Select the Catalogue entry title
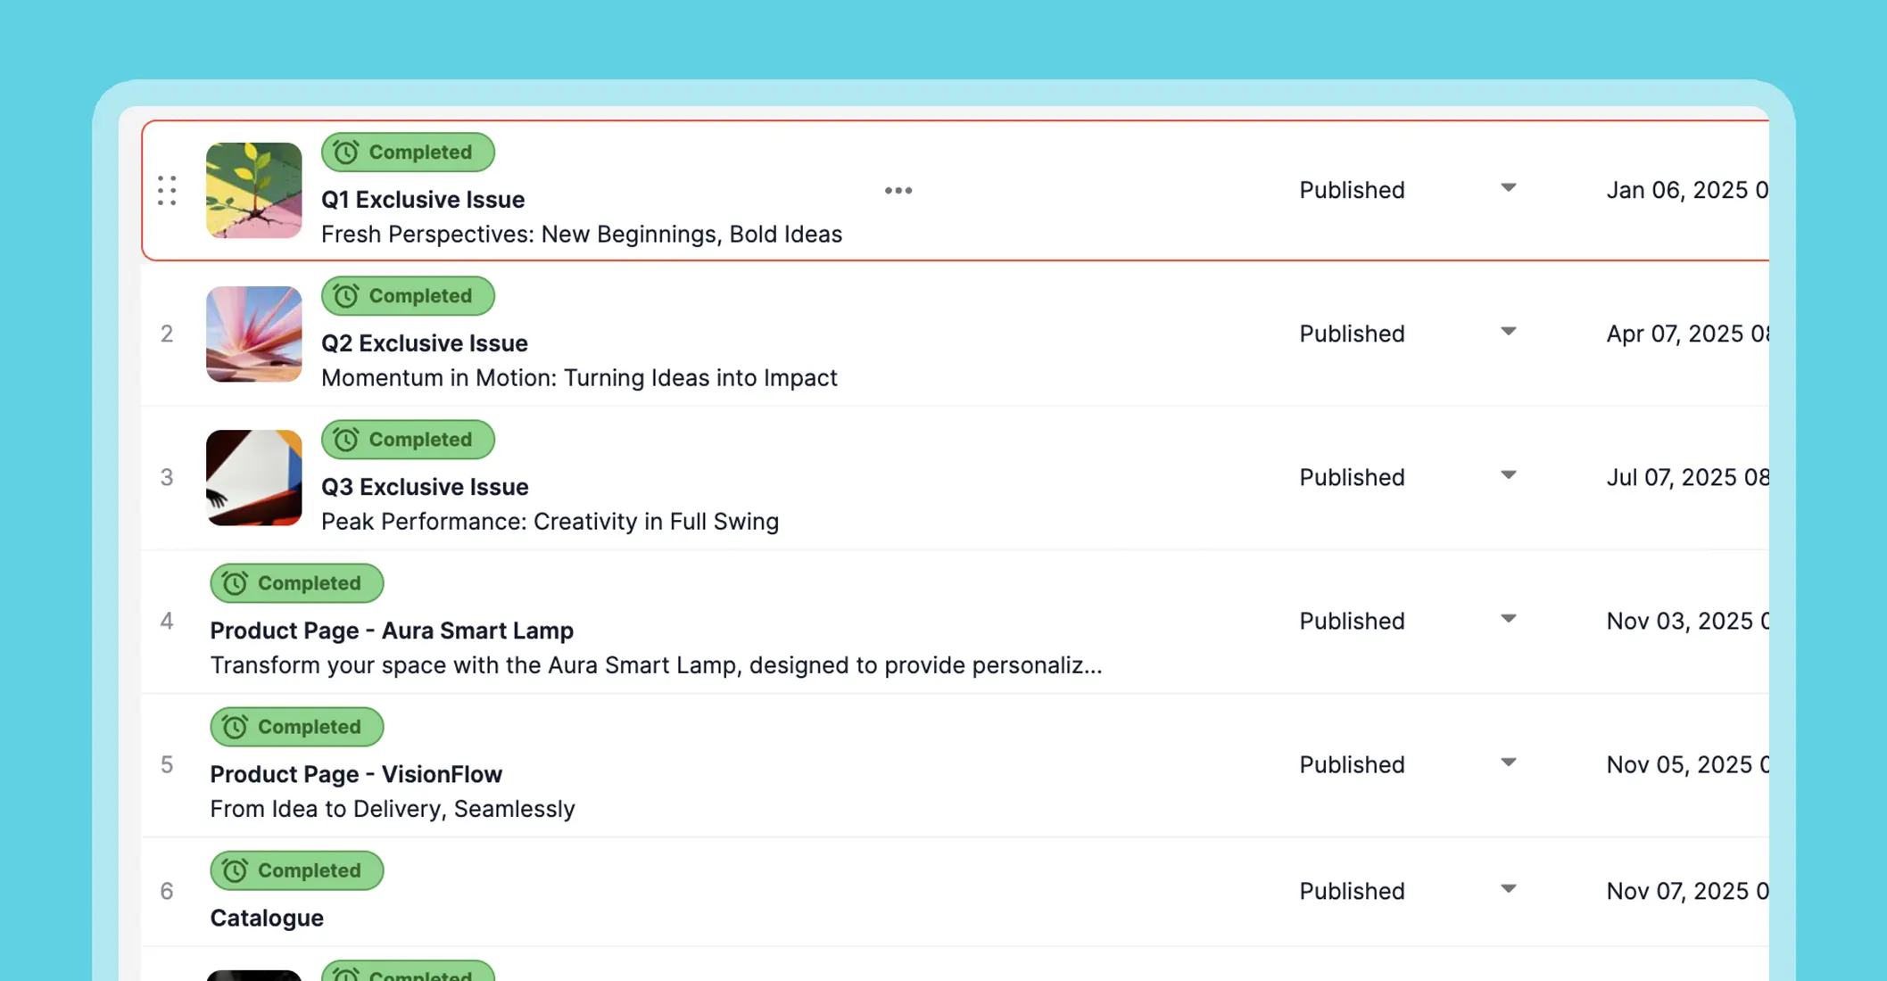This screenshot has width=1887, height=981. [x=266, y=918]
